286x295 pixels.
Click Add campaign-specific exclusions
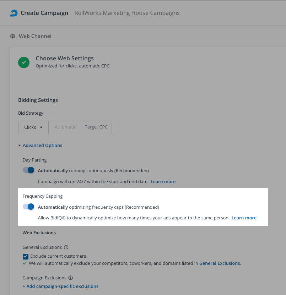pyautogui.click(x=60, y=286)
